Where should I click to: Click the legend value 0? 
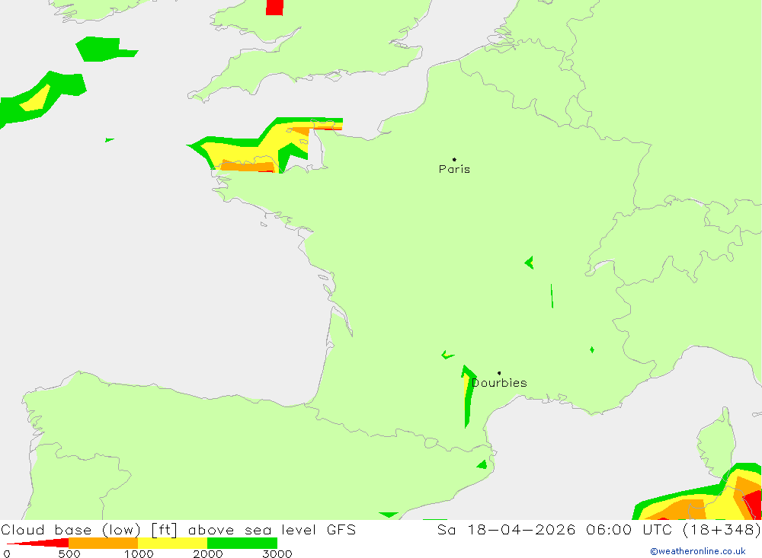click(7, 554)
